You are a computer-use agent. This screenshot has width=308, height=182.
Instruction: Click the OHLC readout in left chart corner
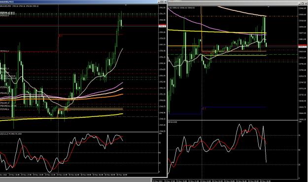point(19,6)
